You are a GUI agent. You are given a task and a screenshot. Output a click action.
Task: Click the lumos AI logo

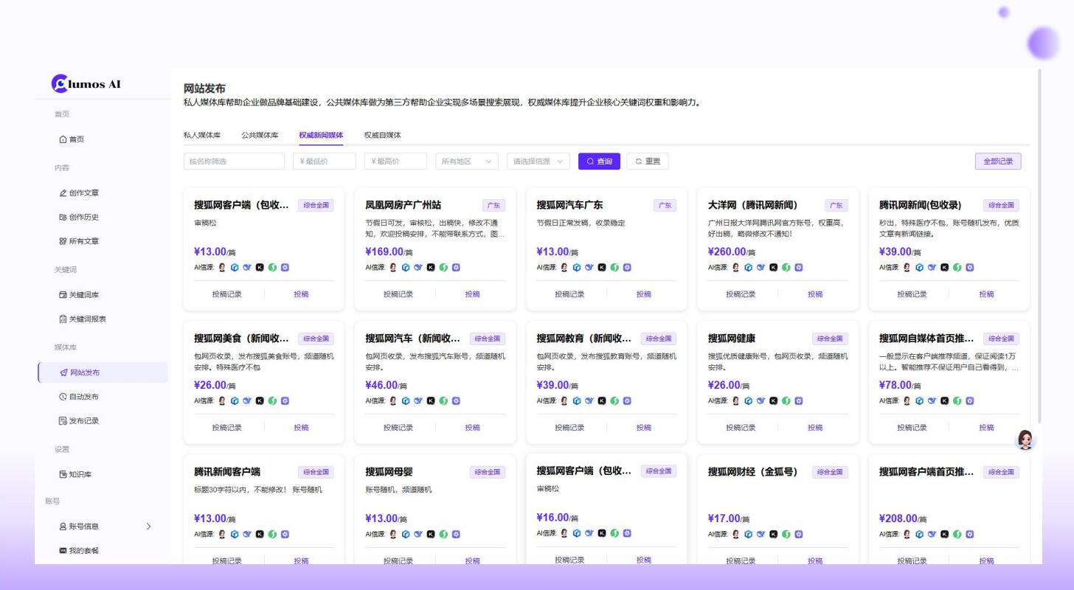pos(83,83)
